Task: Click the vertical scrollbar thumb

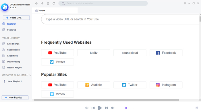Action: coord(200,19)
